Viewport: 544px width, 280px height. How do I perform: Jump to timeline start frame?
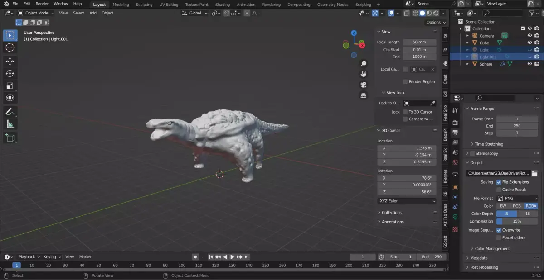pos(211,256)
